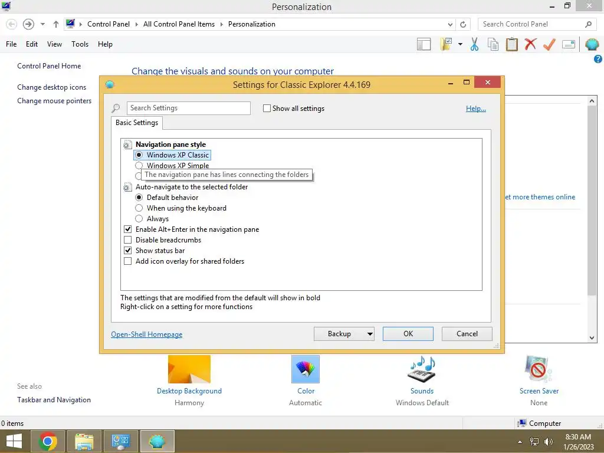Open File Explorer from the taskbar
Viewport: 604px width, 453px height.
click(x=84, y=441)
